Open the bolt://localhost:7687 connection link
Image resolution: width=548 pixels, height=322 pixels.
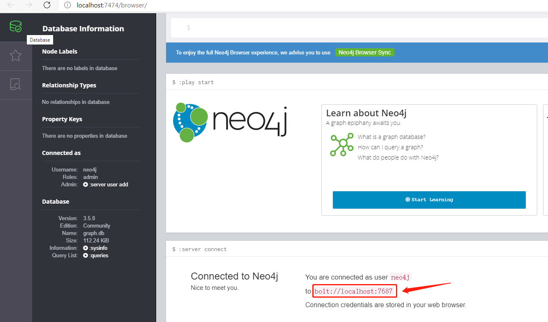point(354,291)
